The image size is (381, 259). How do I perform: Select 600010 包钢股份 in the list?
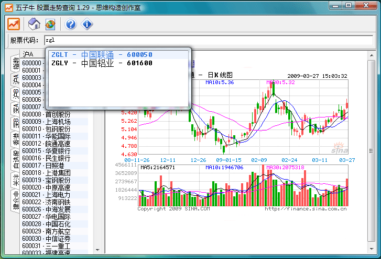click(55, 129)
